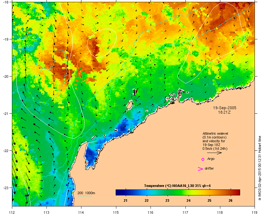
Task: Click the green 23°C section of colorbar
Action: [167, 192]
